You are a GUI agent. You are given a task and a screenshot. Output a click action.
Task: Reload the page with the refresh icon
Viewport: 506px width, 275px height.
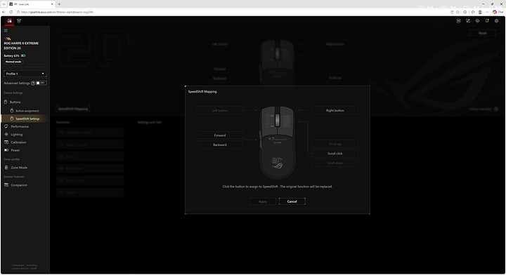[11, 12]
